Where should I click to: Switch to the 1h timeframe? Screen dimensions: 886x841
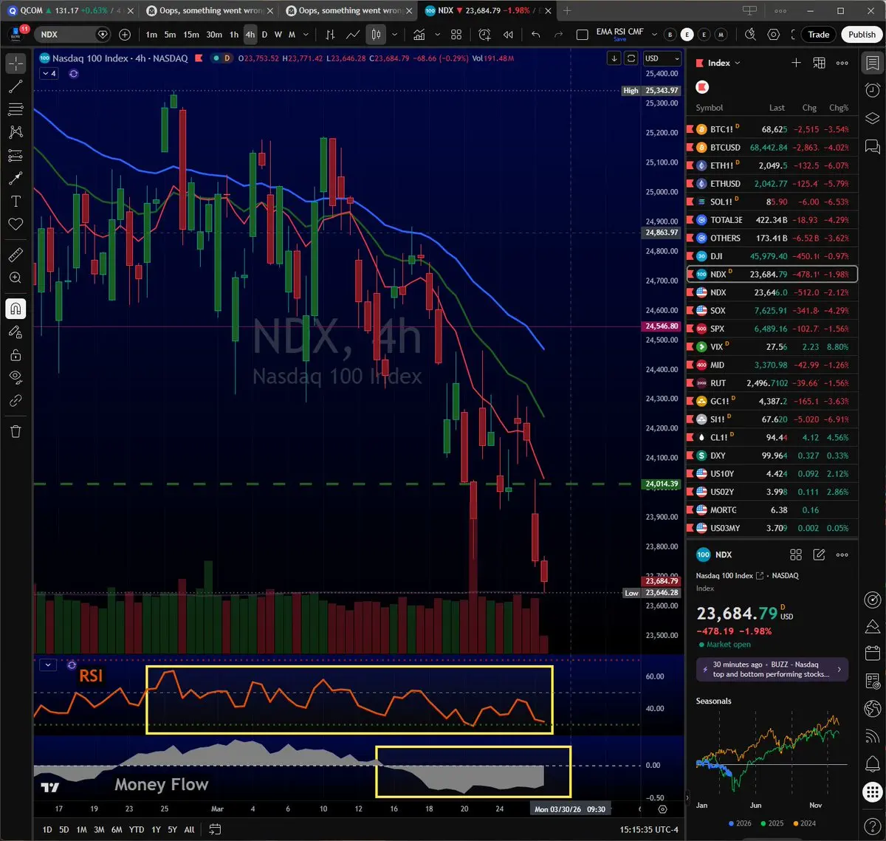tap(234, 35)
